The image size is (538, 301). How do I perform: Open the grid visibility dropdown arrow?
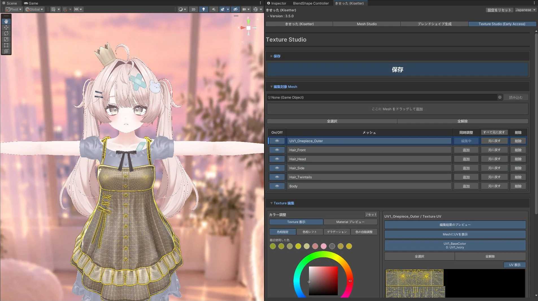click(x=59, y=9)
